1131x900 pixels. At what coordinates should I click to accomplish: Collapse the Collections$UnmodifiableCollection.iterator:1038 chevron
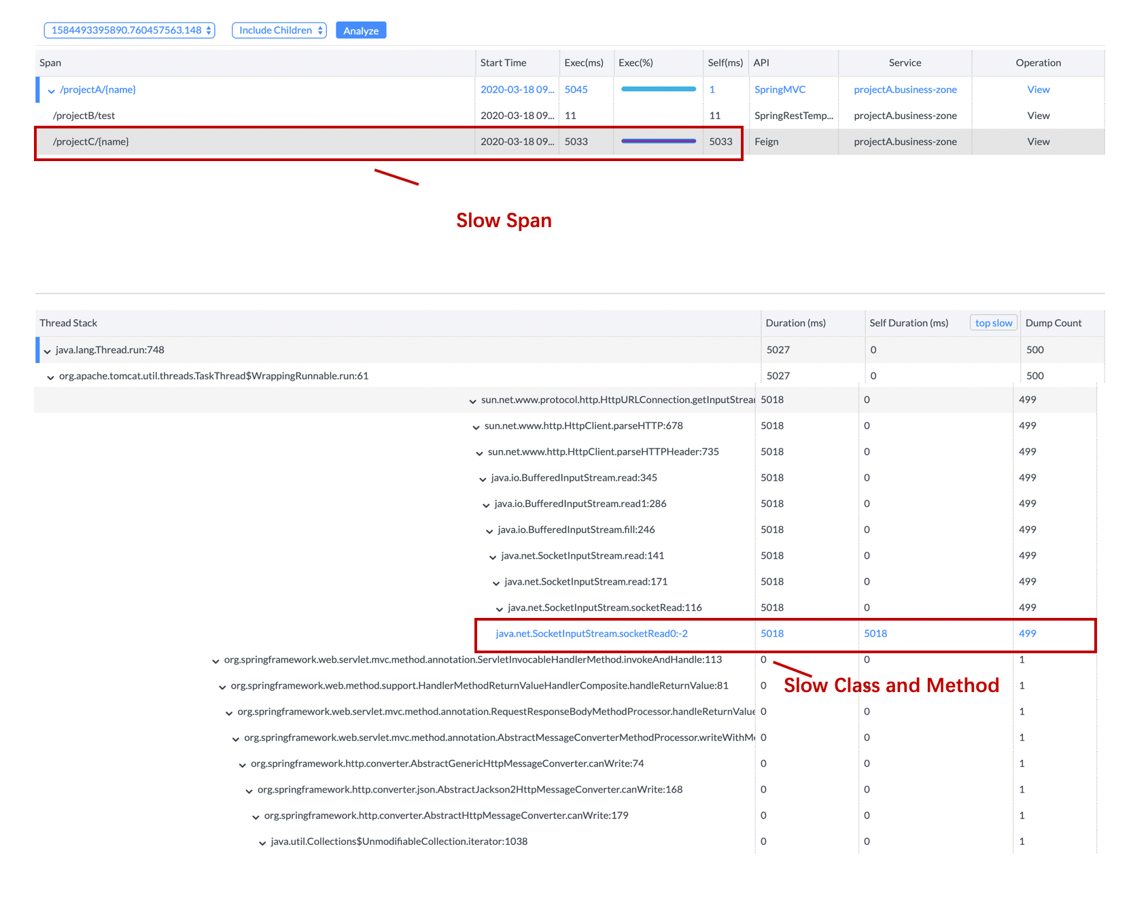tap(262, 844)
